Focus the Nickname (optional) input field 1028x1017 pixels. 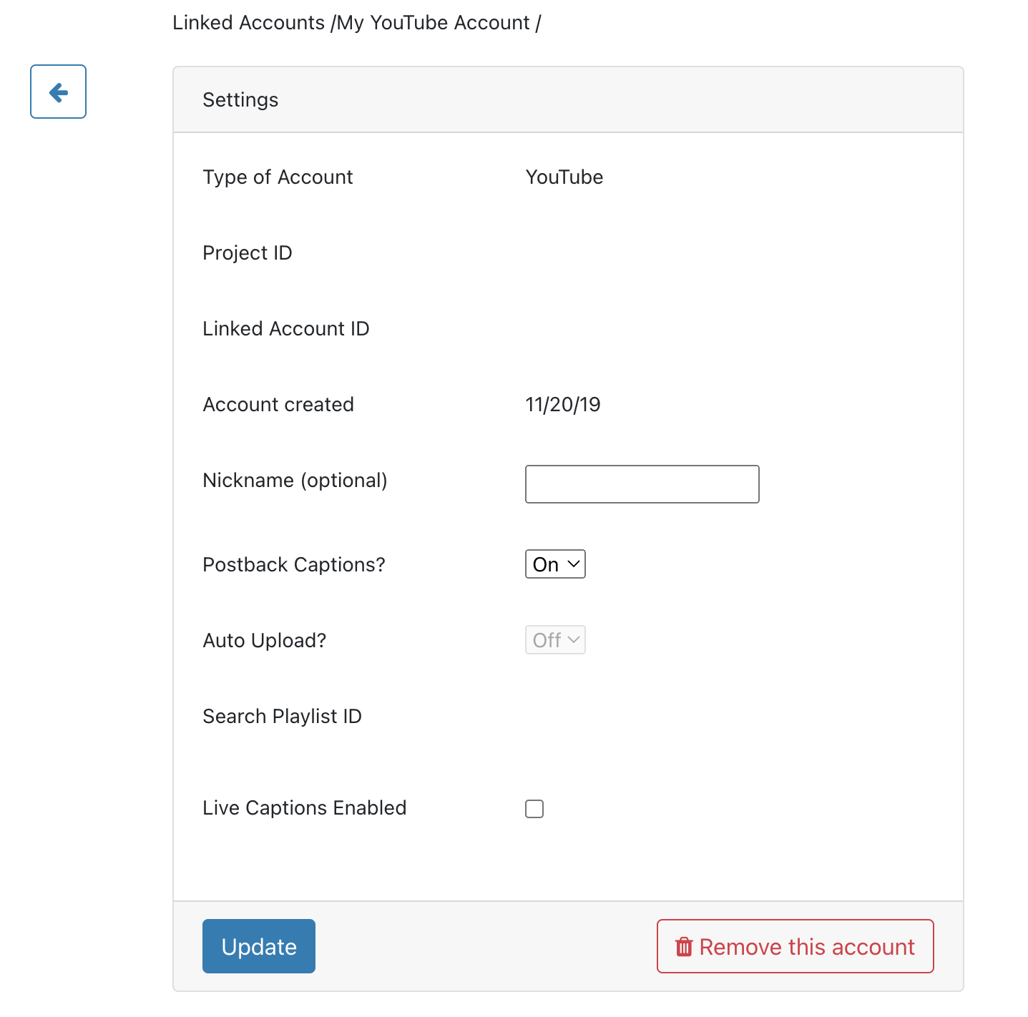642,484
